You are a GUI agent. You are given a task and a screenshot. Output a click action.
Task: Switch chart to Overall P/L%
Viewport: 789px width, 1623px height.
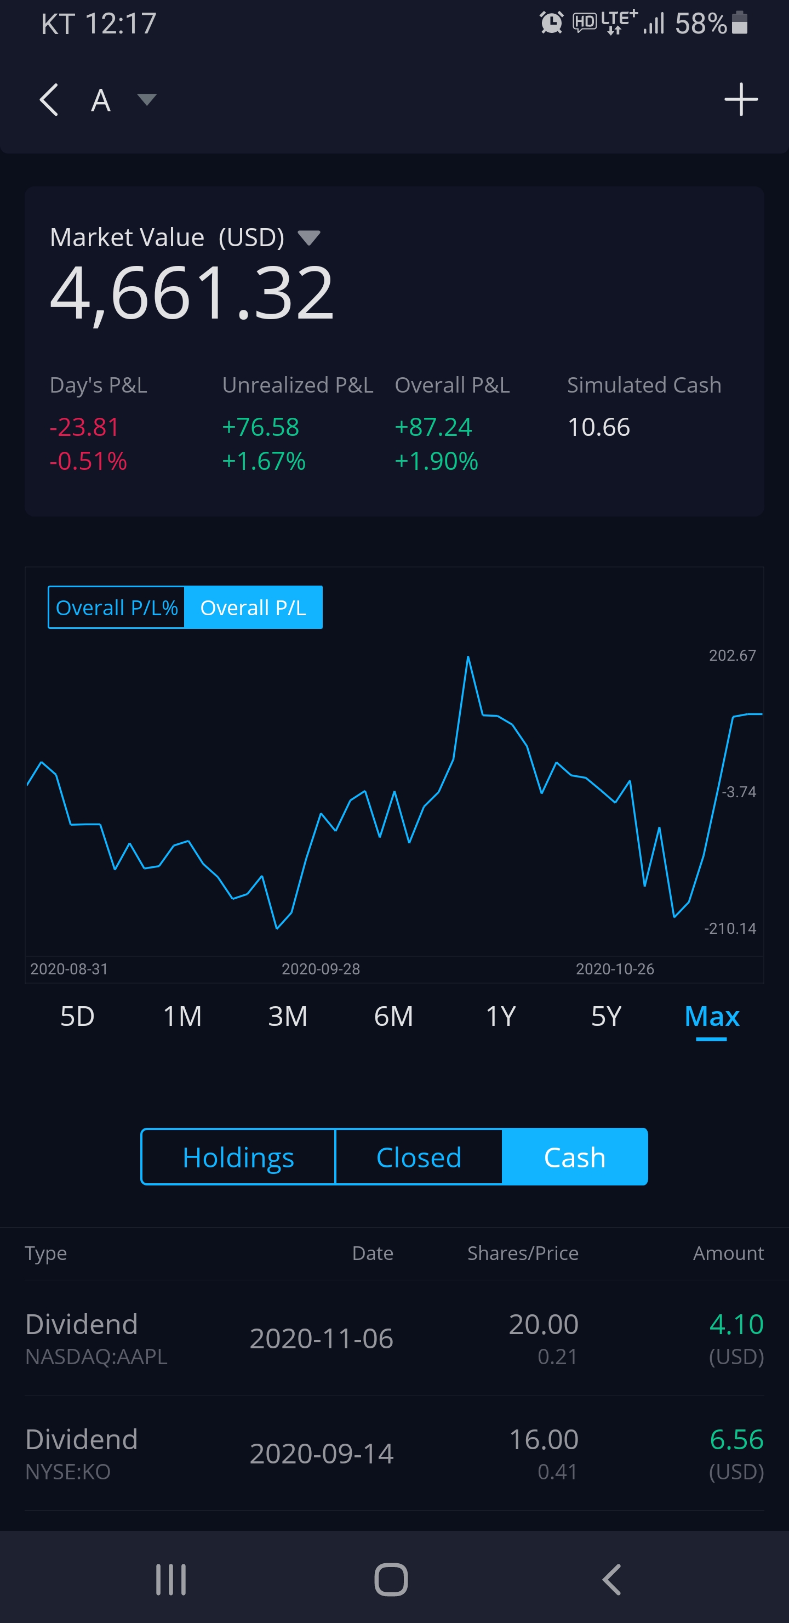(x=117, y=608)
